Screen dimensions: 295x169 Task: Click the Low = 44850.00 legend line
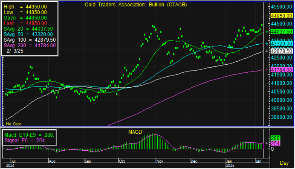point(25,12)
